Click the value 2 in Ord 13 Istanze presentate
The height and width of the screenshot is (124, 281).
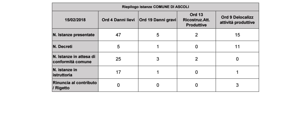click(x=197, y=35)
